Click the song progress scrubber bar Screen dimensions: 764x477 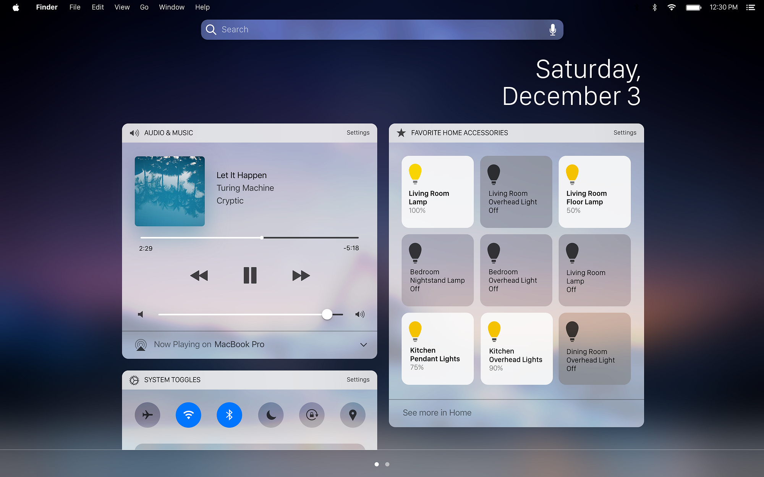point(249,238)
